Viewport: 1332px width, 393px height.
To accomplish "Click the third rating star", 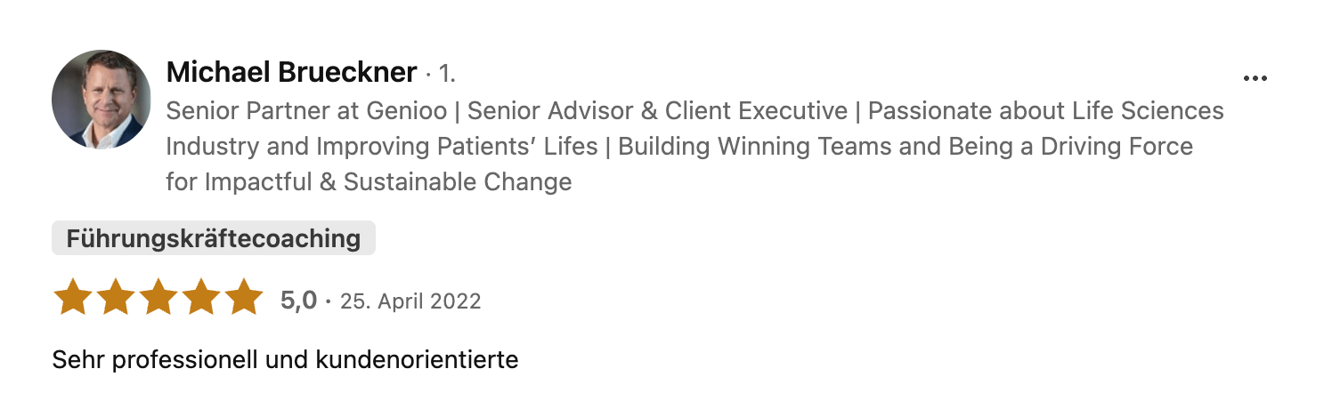I will tap(158, 298).
